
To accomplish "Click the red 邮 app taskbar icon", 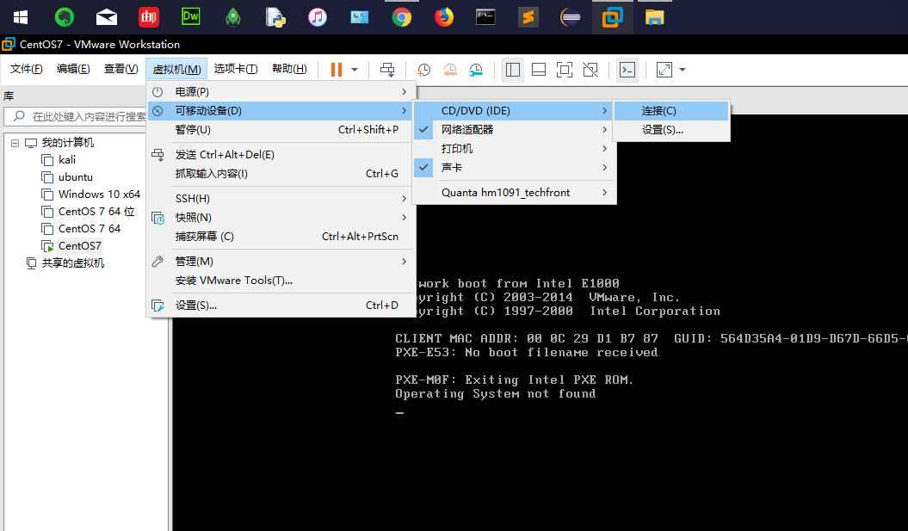I will tap(149, 17).
